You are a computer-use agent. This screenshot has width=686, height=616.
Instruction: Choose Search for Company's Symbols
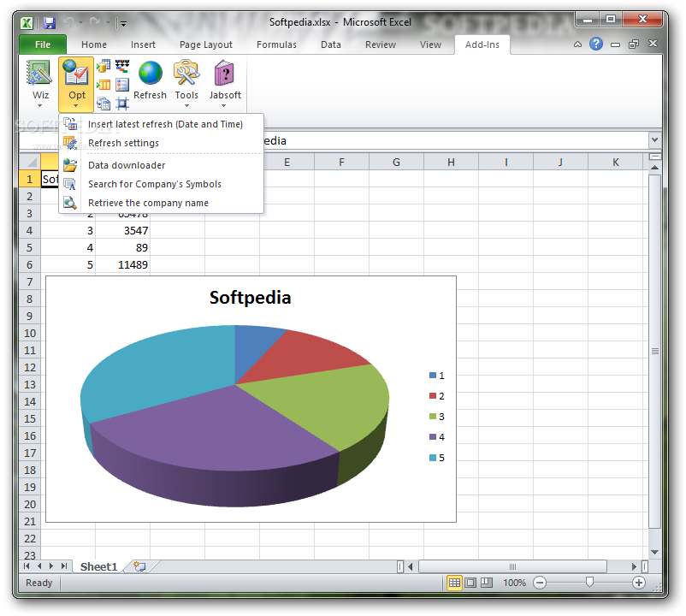(x=154, y=184)
